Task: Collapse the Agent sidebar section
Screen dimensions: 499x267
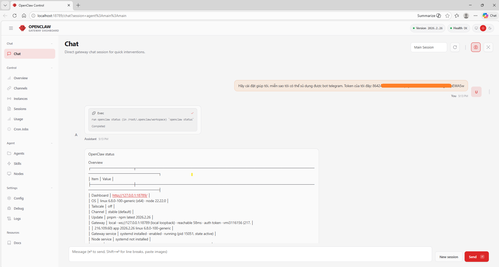Action: pyautogui.click(x=52, y=143)
